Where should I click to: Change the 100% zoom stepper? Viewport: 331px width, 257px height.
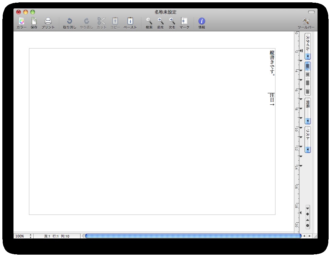pos(31,236)
